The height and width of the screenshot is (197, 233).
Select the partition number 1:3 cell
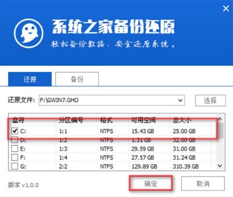[63, 149]
